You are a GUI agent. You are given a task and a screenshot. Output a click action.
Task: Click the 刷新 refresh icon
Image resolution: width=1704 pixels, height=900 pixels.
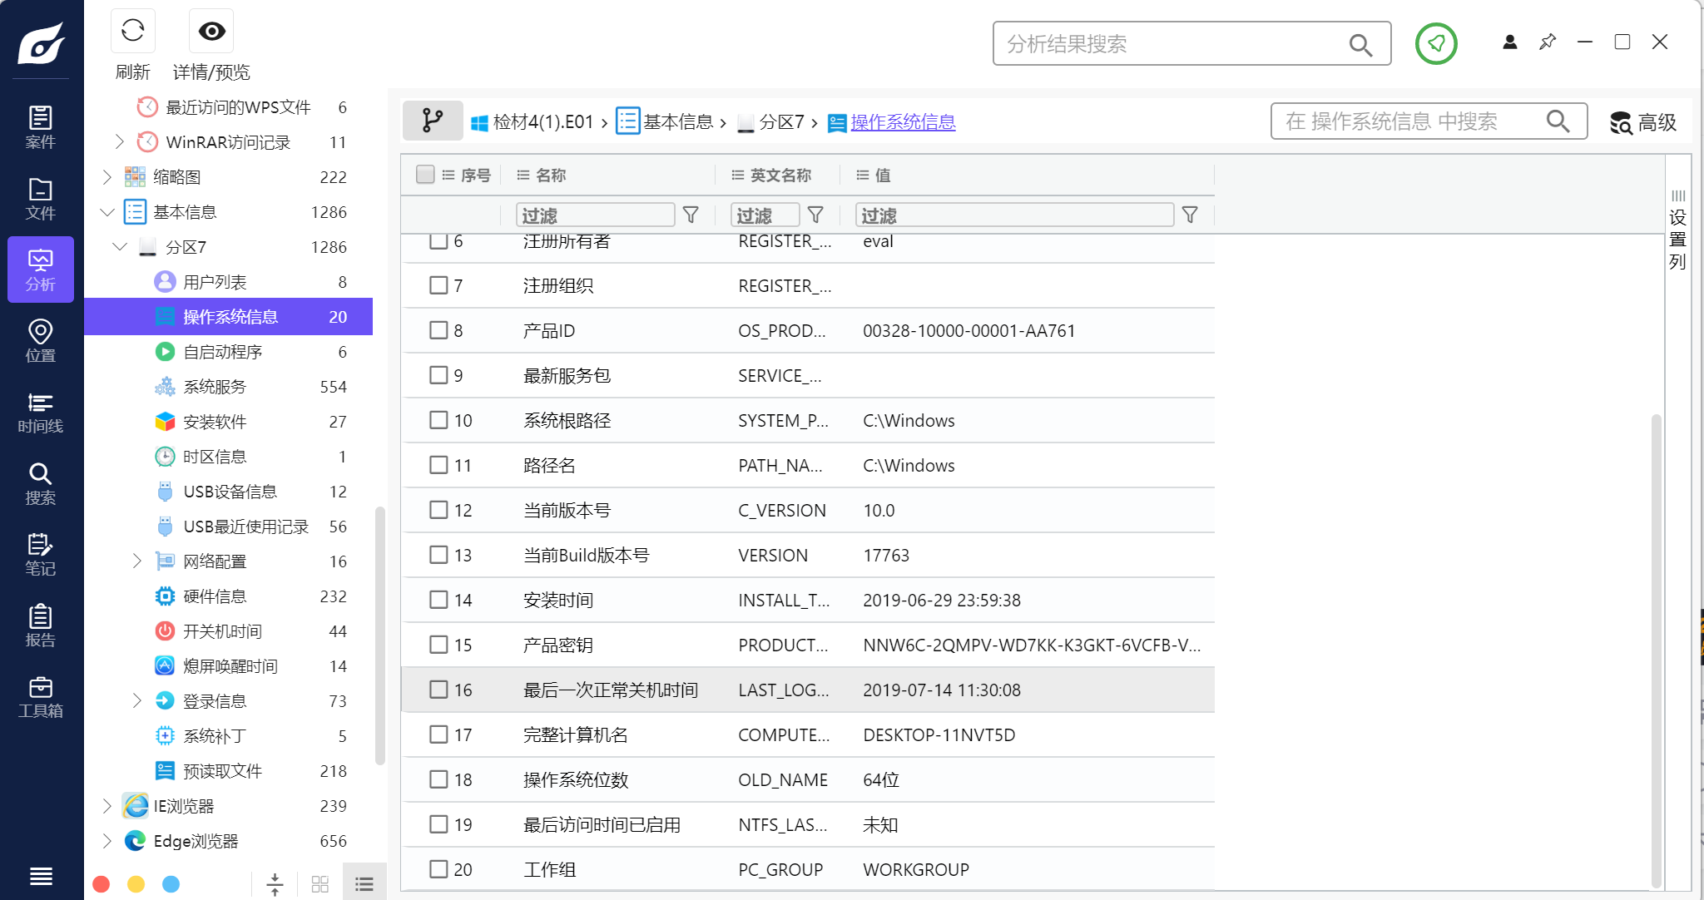tap(133, 32)
